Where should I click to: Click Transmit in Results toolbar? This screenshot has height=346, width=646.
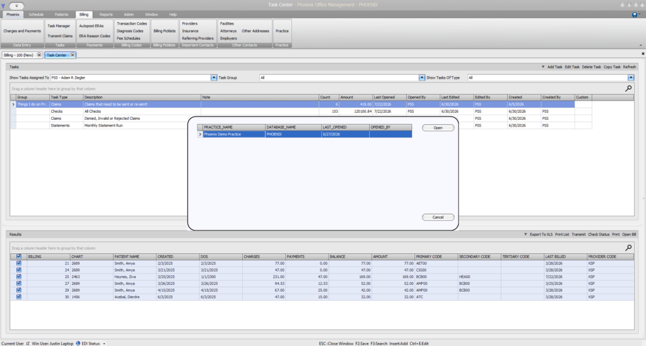click(578, 234)
